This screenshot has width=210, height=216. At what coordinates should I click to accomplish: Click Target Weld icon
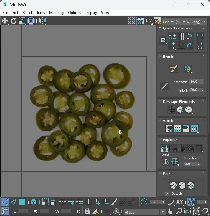[166, 161]
